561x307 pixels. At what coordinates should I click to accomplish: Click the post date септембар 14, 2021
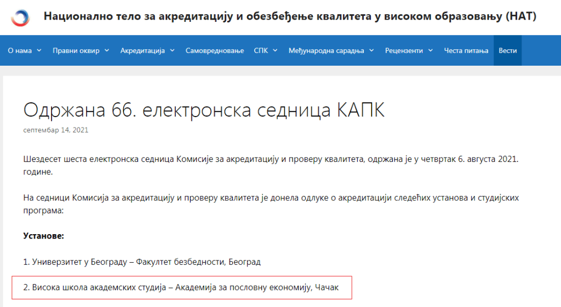coord(56,130)
